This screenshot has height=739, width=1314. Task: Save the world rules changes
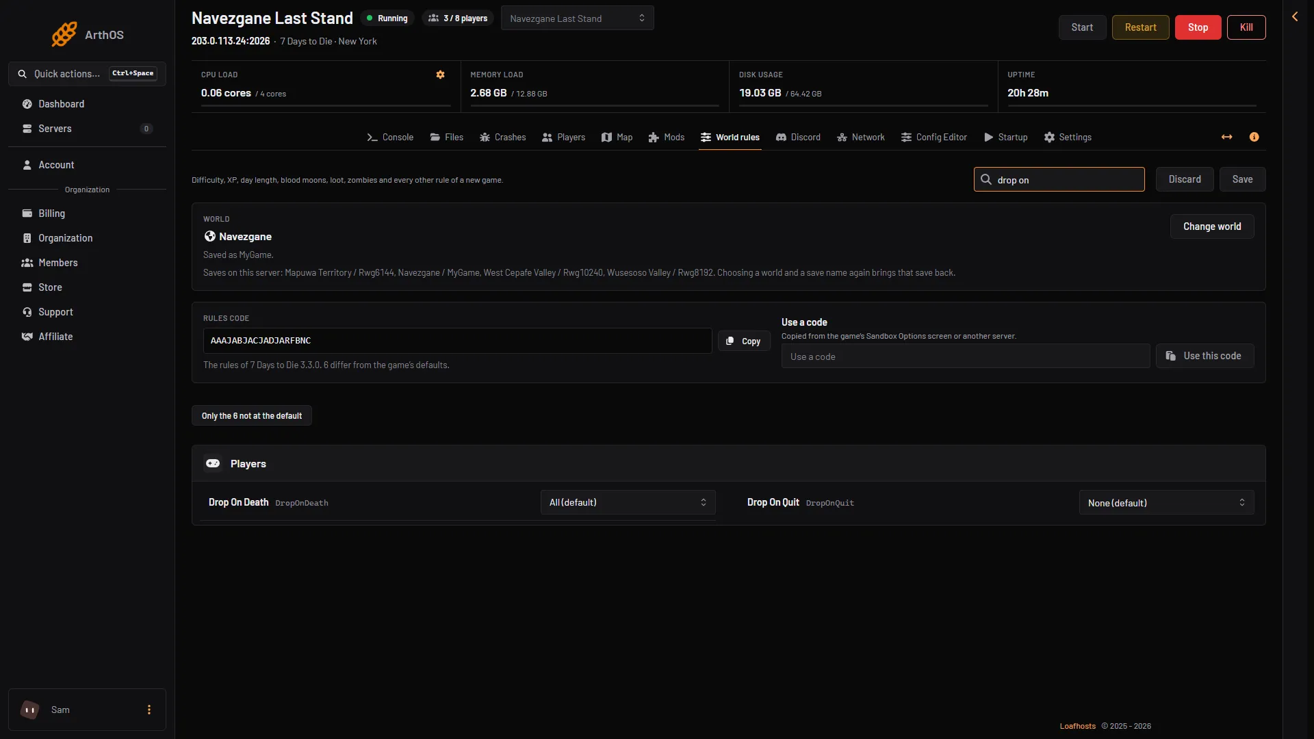[x=1242, y=179]
